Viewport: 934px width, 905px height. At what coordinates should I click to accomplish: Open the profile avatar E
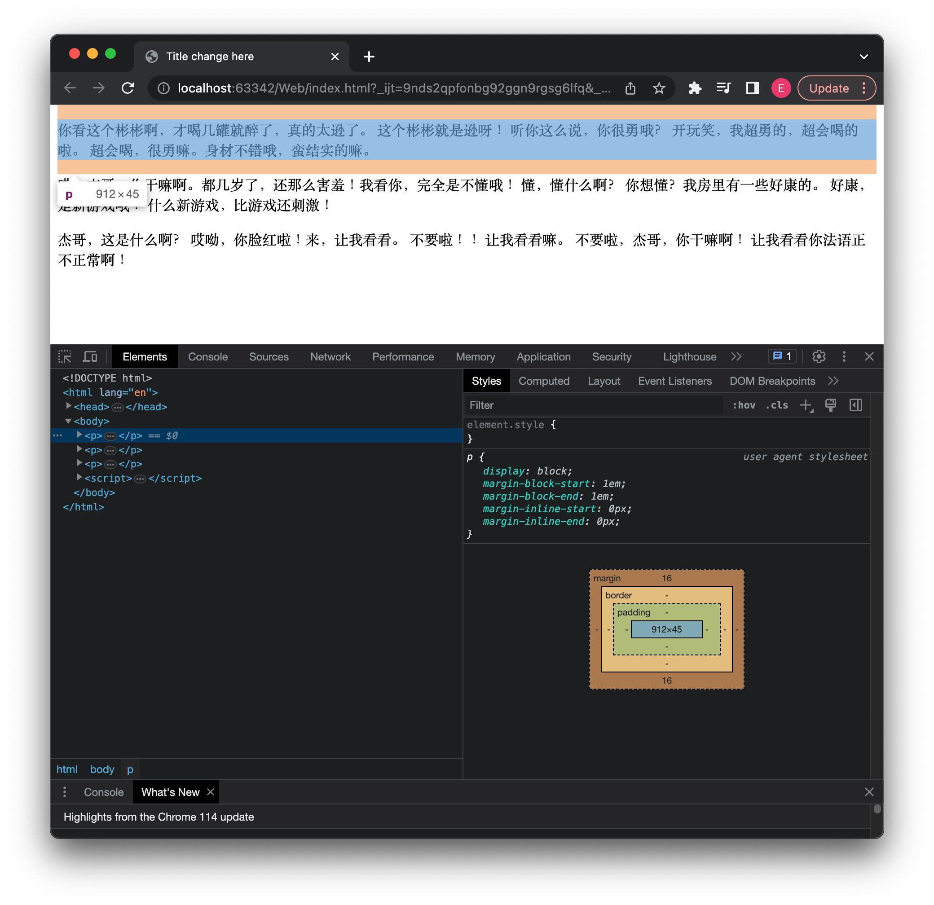[x=780, y=88]
